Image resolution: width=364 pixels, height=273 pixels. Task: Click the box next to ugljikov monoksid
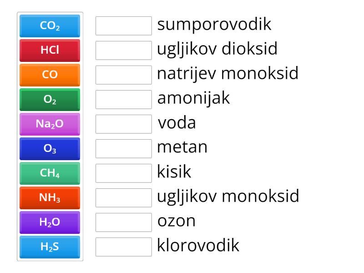pyautogui.click(x=124, y=198)
